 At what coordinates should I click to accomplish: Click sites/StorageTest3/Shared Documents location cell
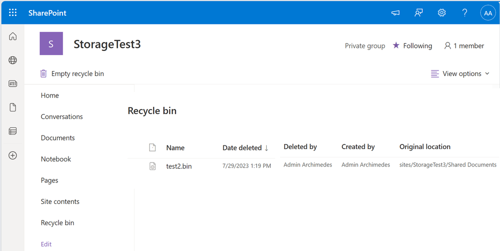[448, 165]
